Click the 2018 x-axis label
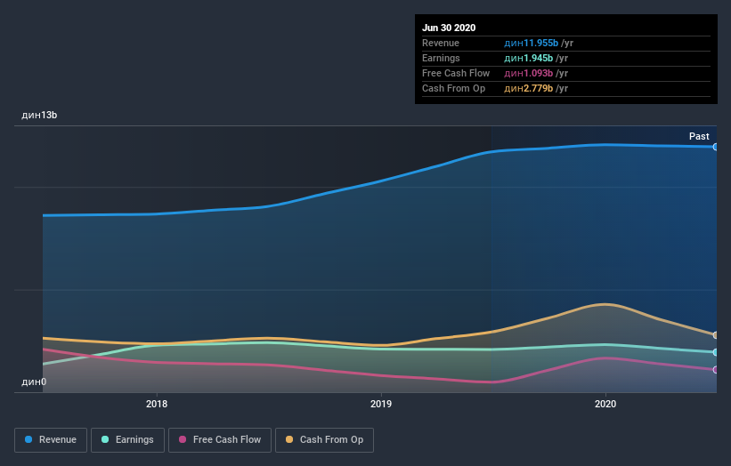 pyautogui.click(x=157, y=404)
